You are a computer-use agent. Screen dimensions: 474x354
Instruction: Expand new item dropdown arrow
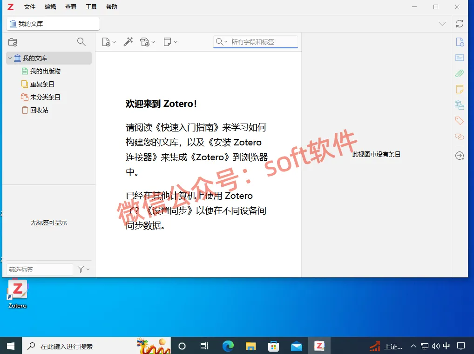(114, 42)
